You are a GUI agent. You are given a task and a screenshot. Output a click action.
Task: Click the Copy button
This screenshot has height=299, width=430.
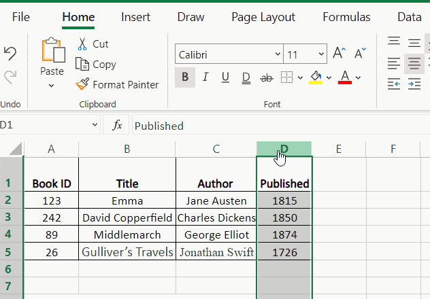click(96, 65)
